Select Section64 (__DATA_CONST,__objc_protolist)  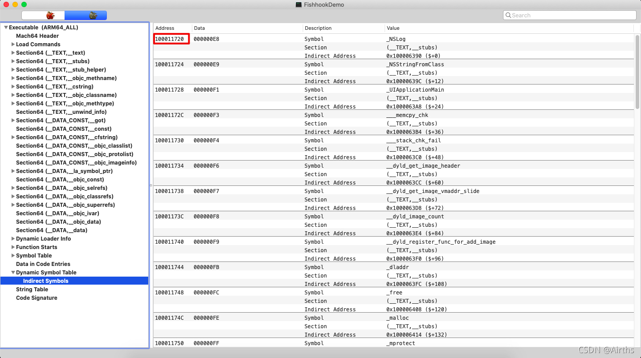[x=74, y=154]
